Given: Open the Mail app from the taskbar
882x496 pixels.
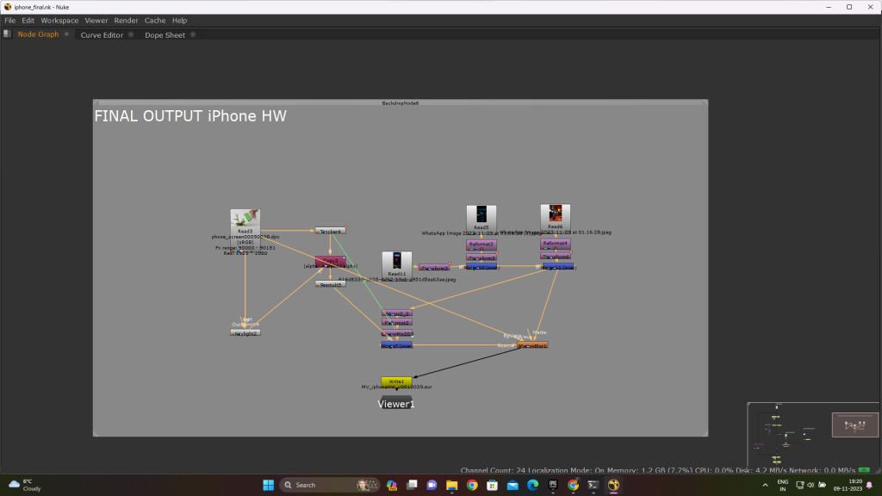Looking at the screenshot, I should [x=512, y=485].
